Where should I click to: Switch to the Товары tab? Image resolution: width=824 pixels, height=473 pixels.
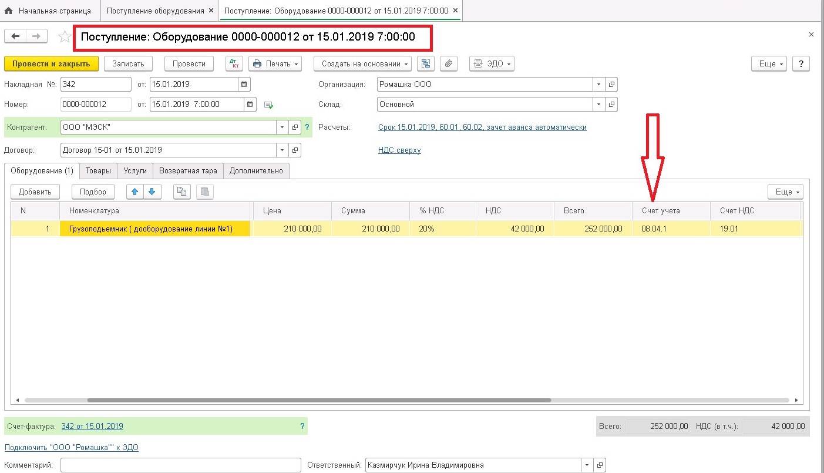coord(98,171)
